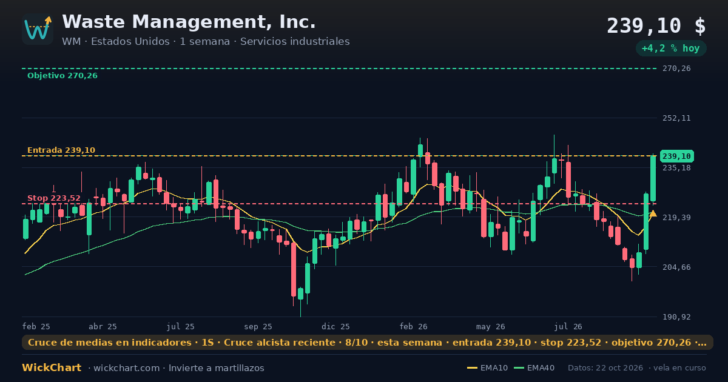The height and width of the screenshot is (382, 728).
Task: Click the subtitle with 1 semana interval
Action: 206,41
